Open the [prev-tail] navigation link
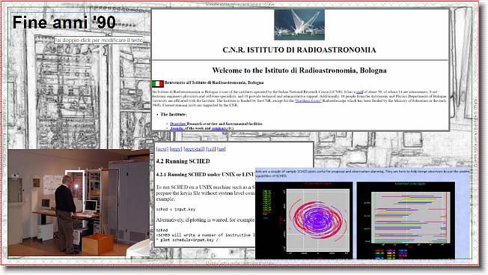 [x=194, y=149]
